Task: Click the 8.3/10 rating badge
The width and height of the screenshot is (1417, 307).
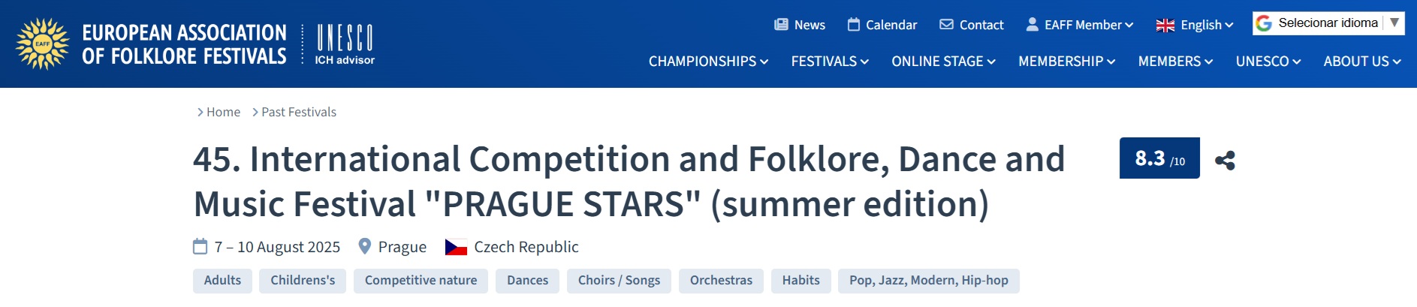Action: tap(1159, 158)
